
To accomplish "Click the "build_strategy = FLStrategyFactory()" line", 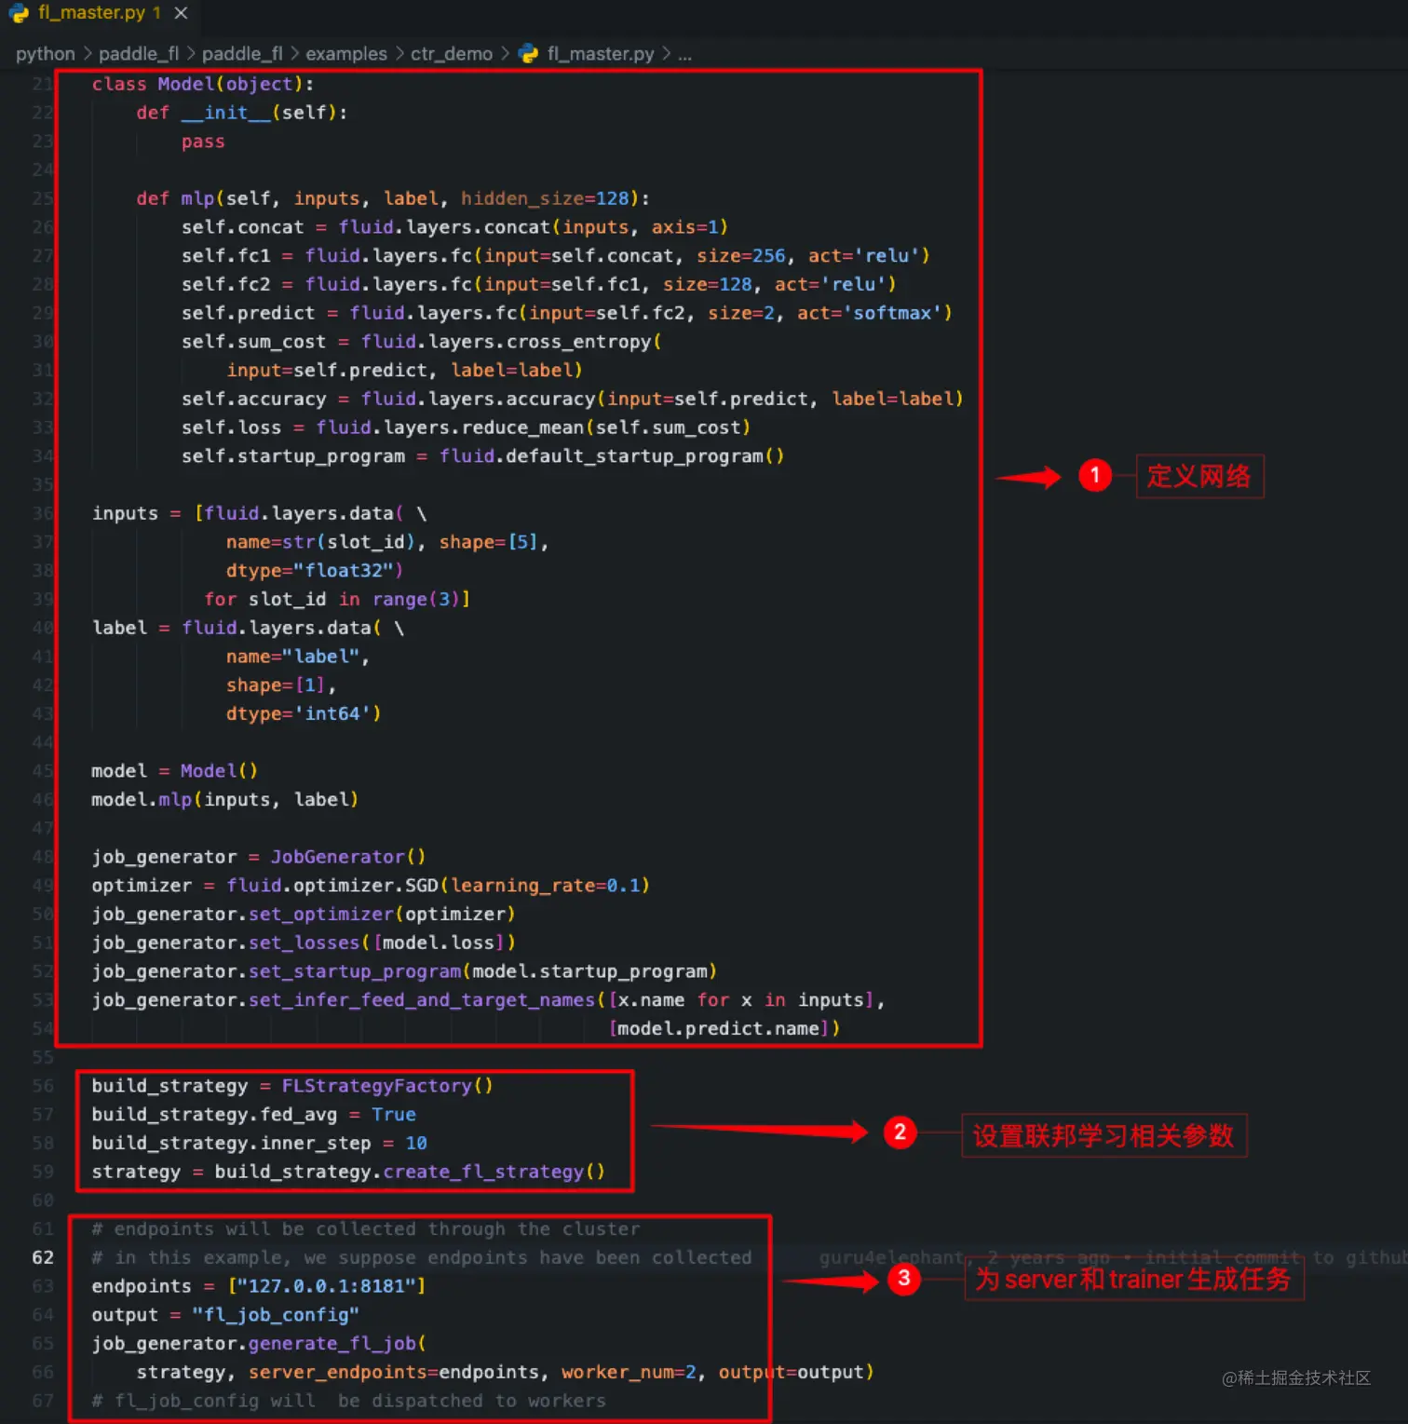I will 292,1086.
